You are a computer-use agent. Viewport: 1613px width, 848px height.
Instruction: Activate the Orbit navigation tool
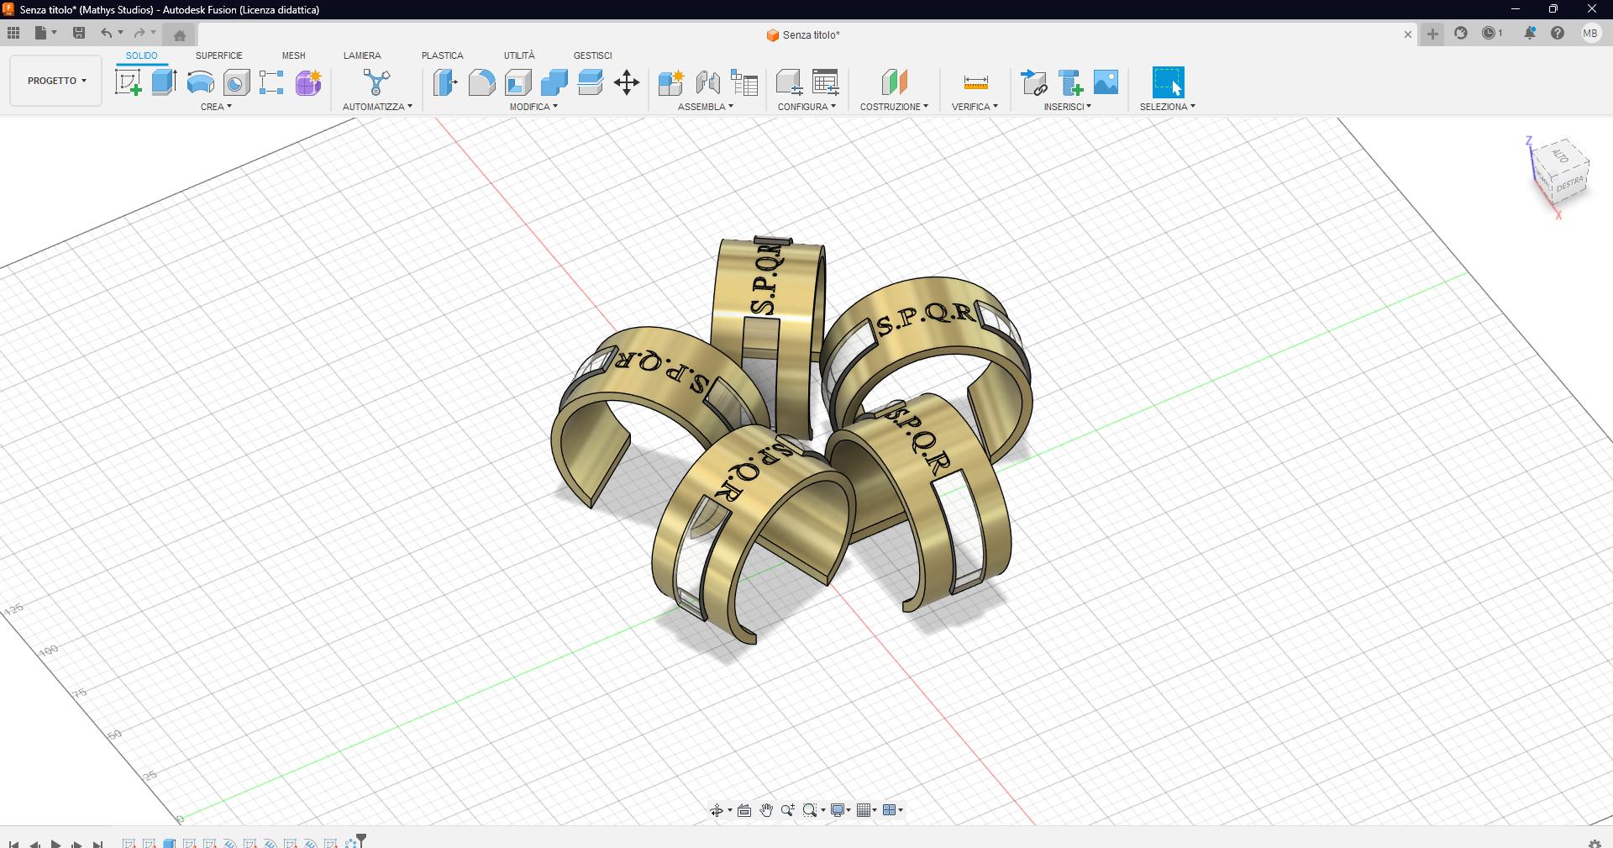(x=717, y=810)
